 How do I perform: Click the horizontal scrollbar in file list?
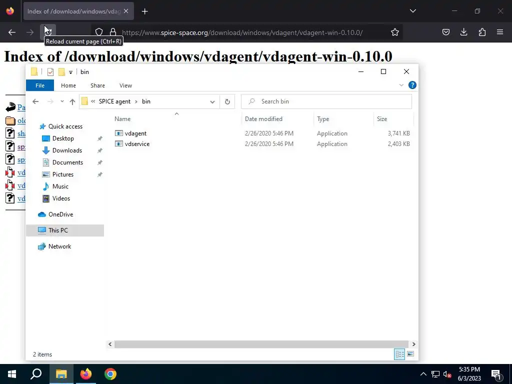261,344
